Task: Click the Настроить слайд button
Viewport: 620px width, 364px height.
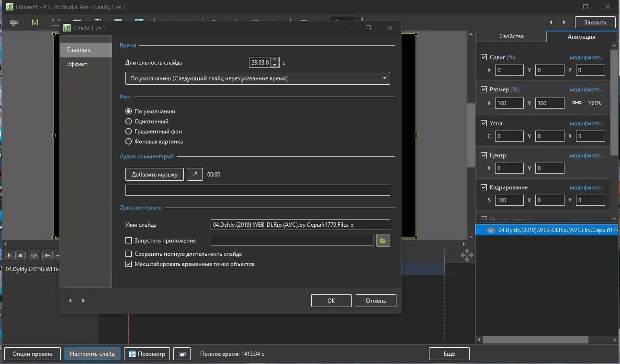Action: click(92, 354)
